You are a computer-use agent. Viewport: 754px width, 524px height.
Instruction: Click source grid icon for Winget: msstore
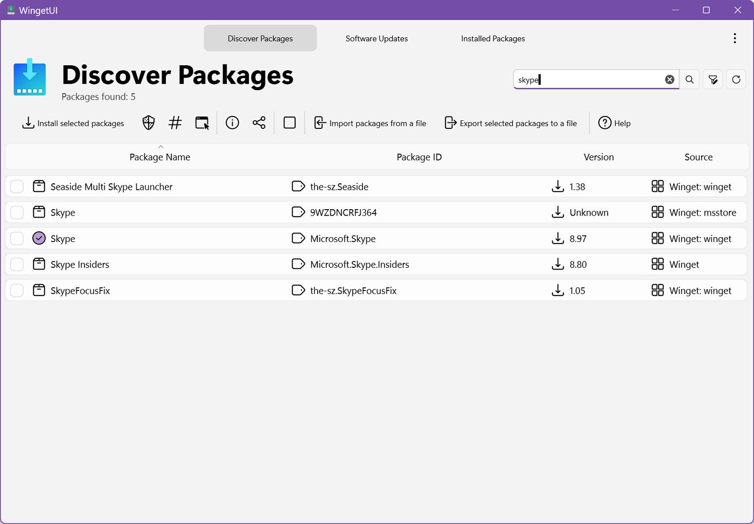(658, 212)
